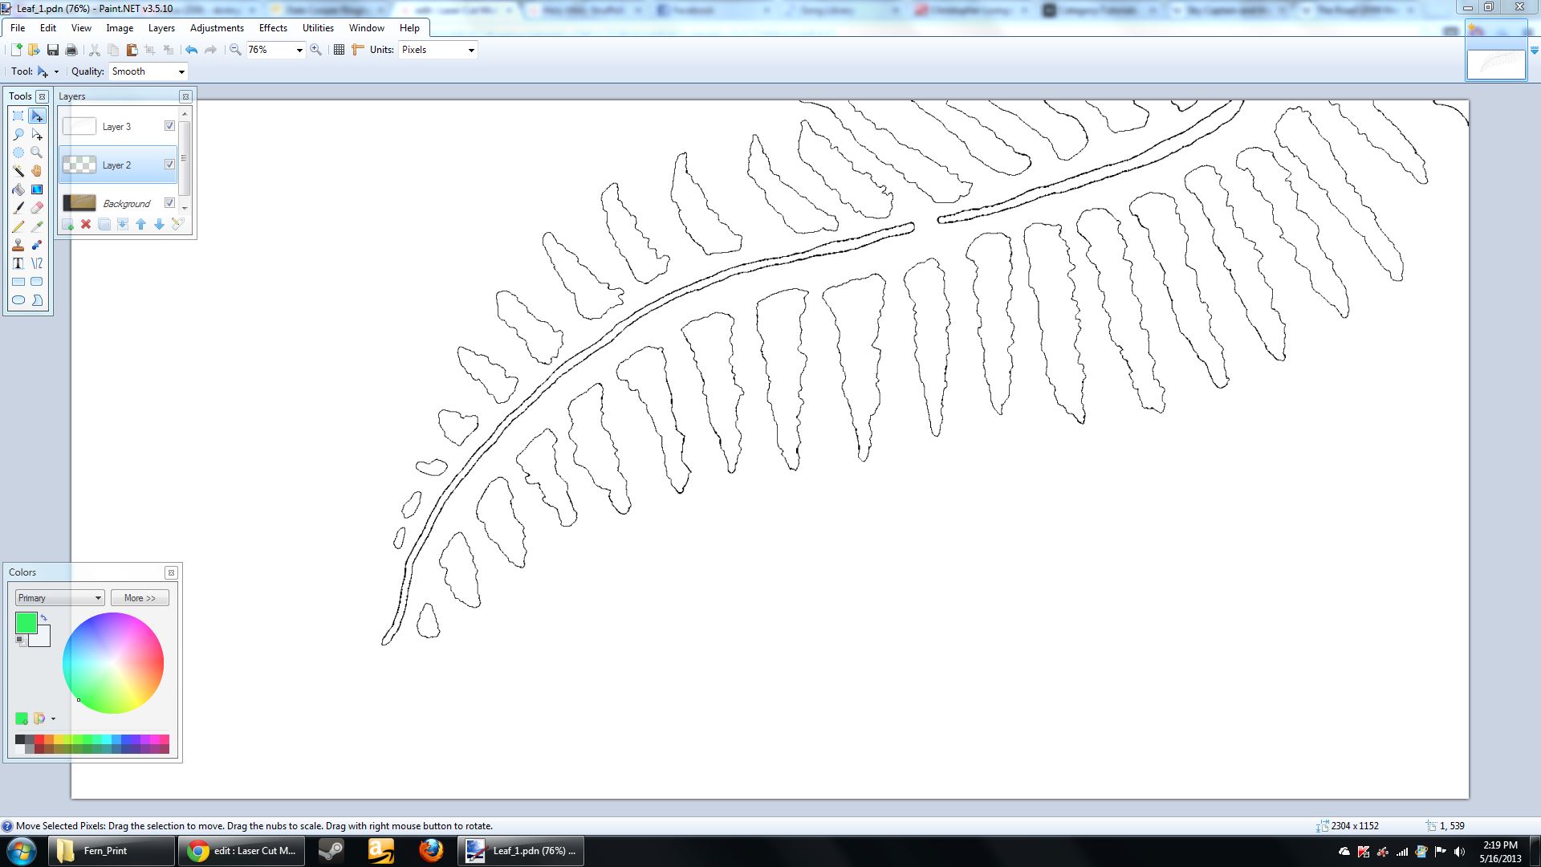Select the Color Picker eyedropper tool
Screen dimensions: 1541x867
pyautogui.click(x=37, y=226)
